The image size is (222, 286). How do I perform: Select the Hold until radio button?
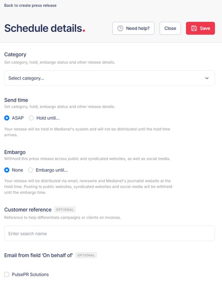(31, 118)
